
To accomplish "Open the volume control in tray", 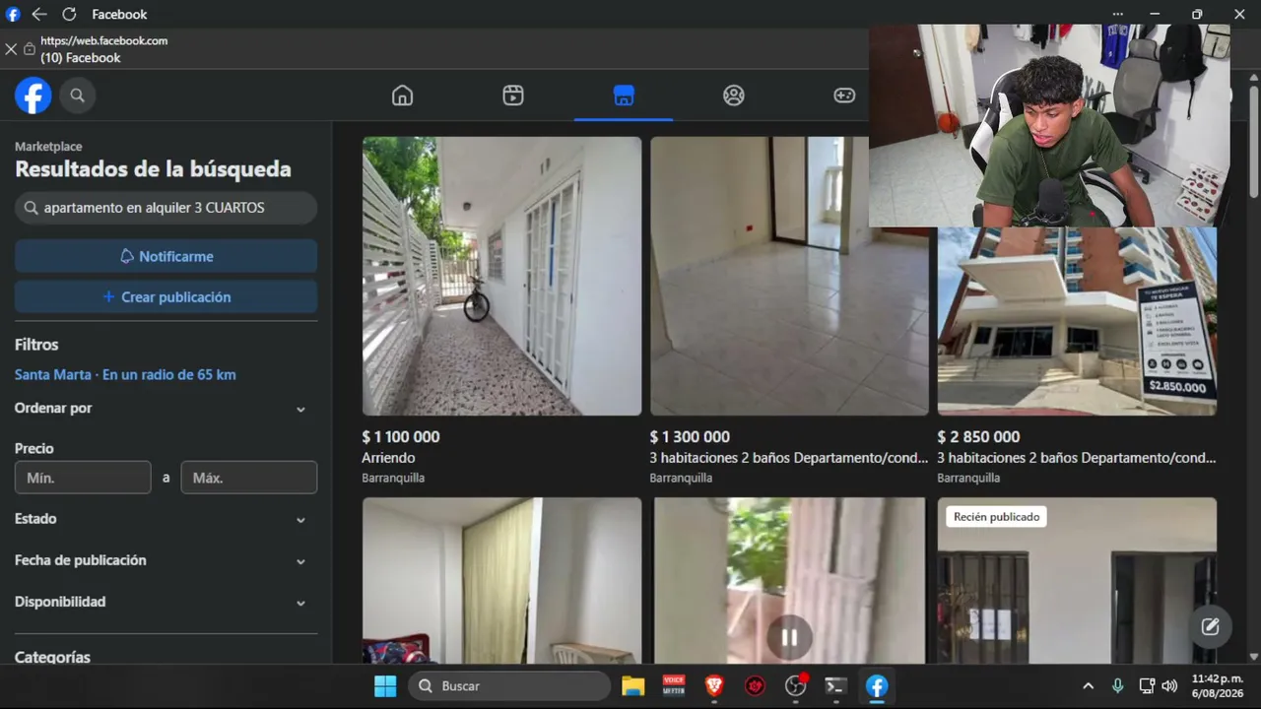I will point(1169,686).
